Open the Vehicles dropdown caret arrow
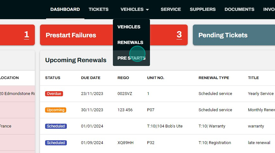This screenshot has width=275, height=153. tap(147, 10)
